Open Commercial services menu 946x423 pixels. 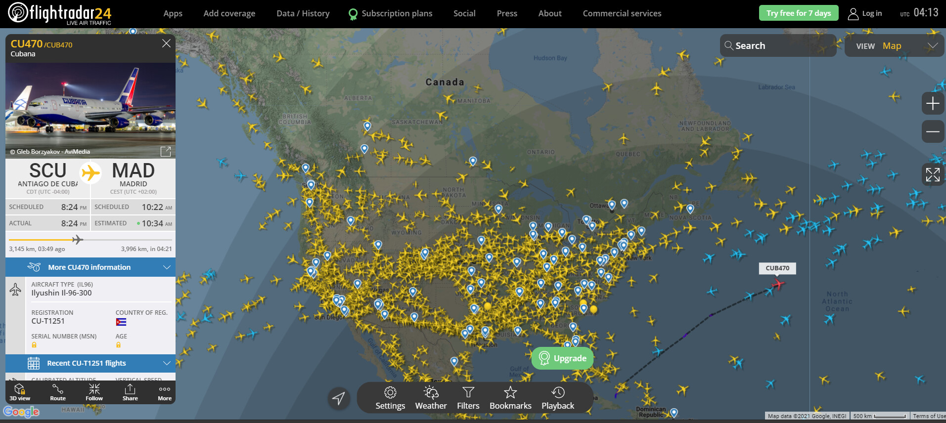622,13
